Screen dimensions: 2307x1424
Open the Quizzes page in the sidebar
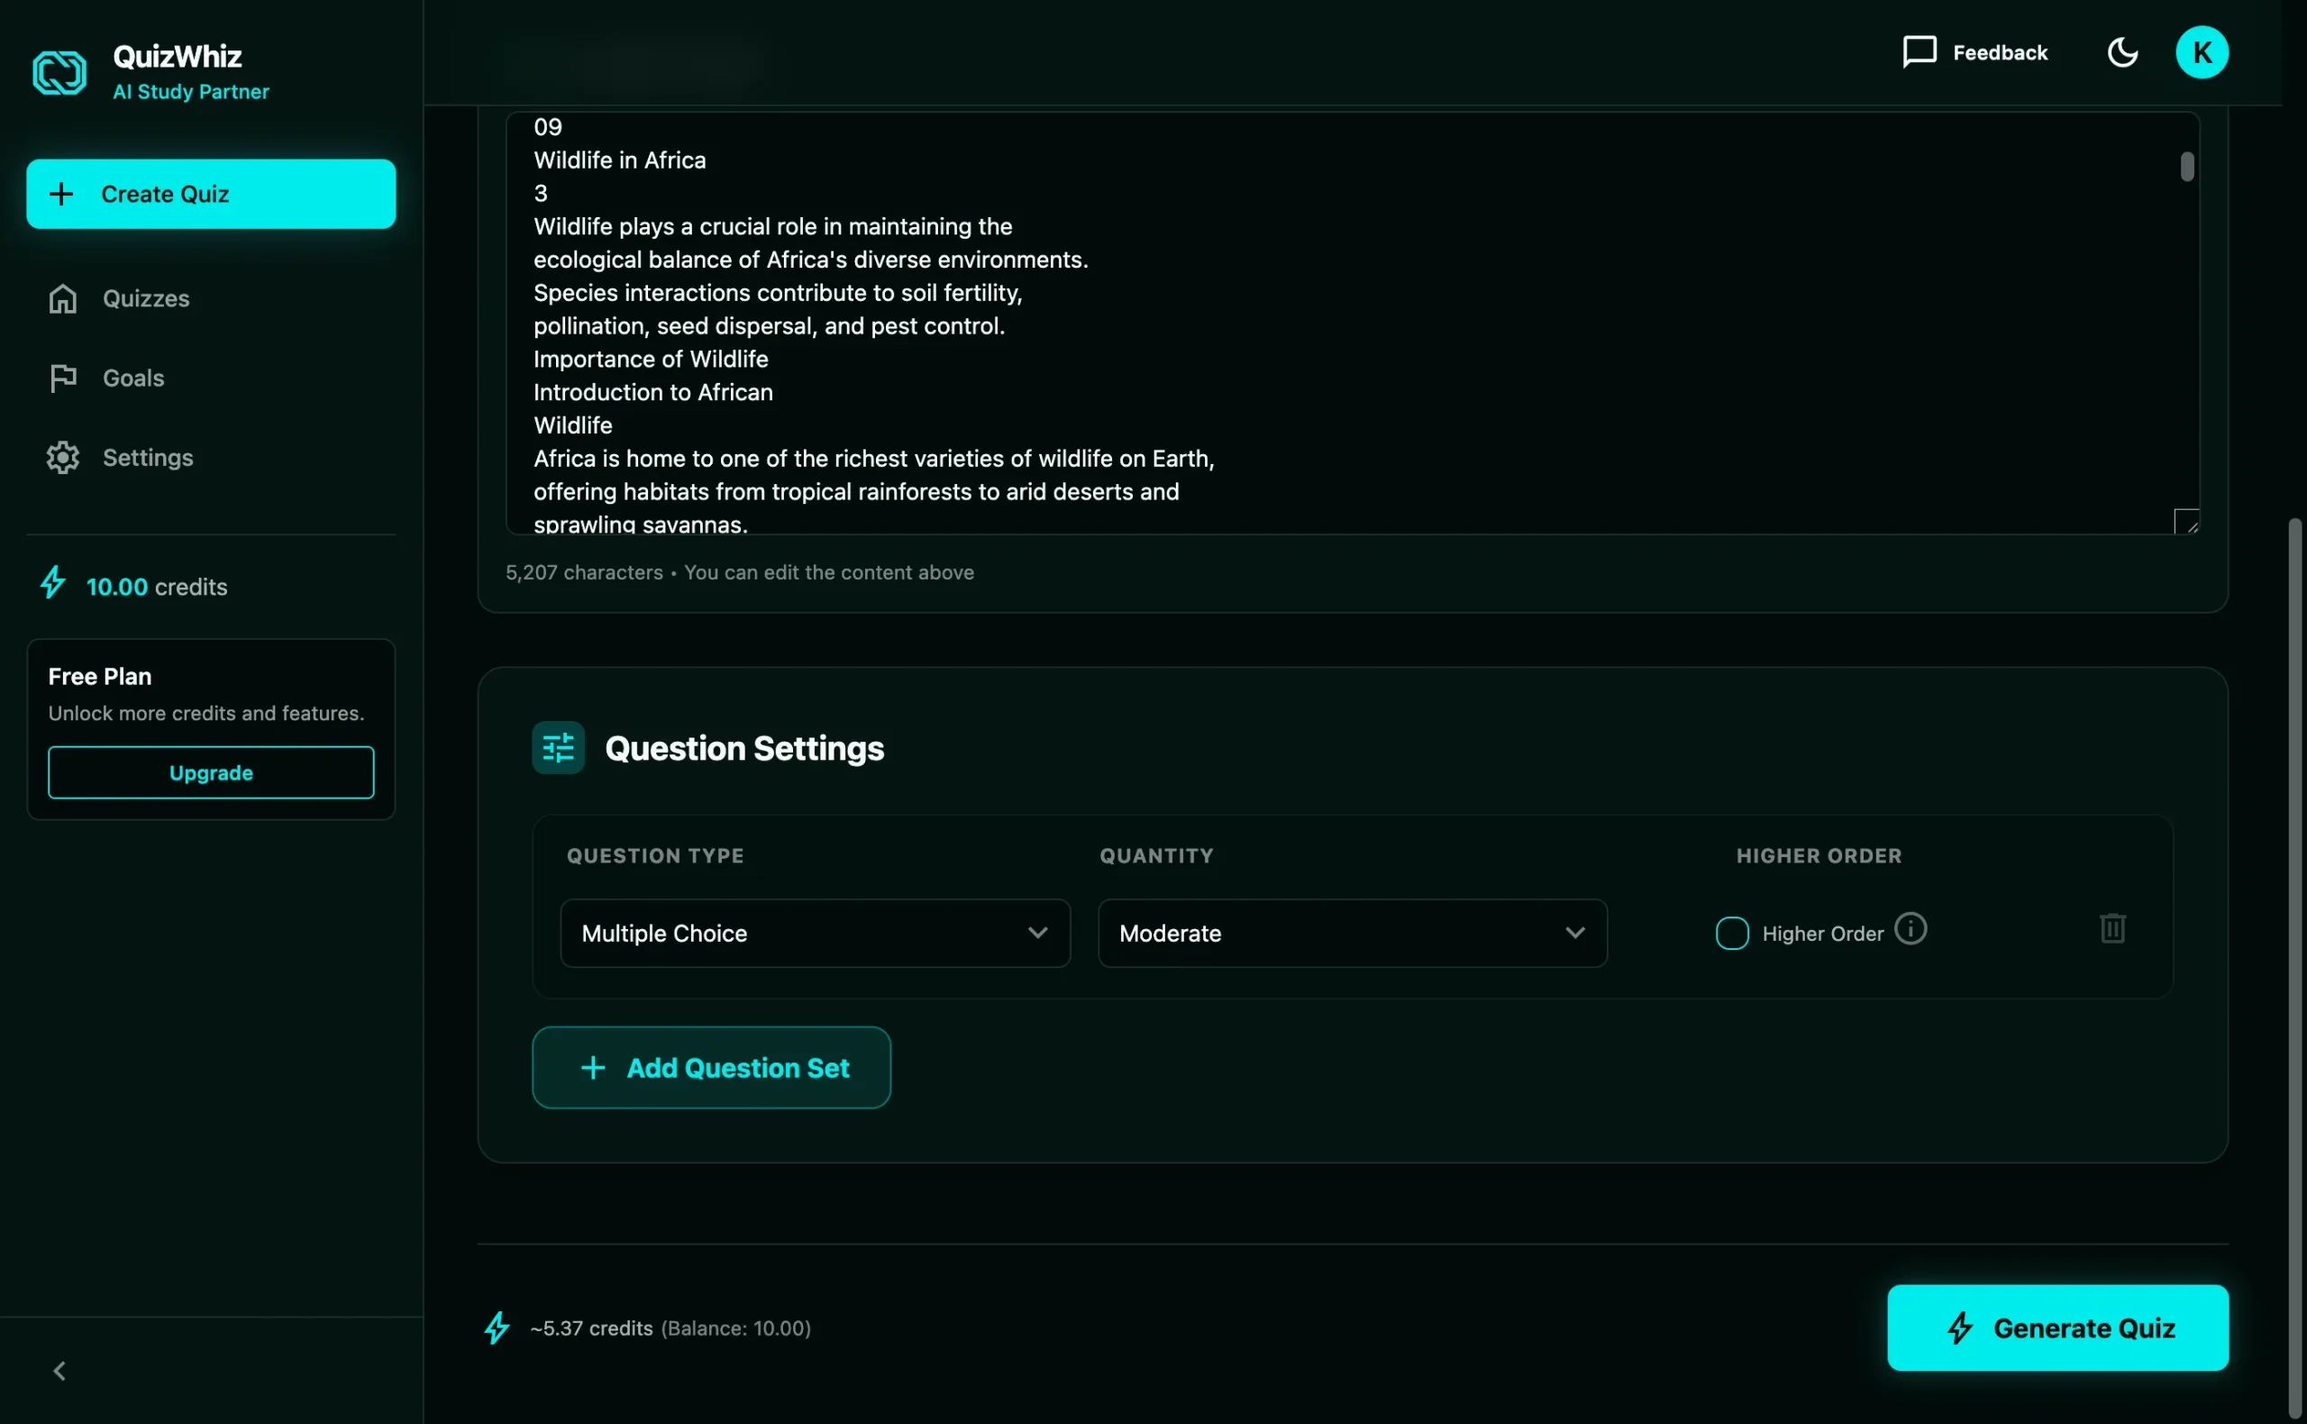pyautogui.click(x=211, y=298)
